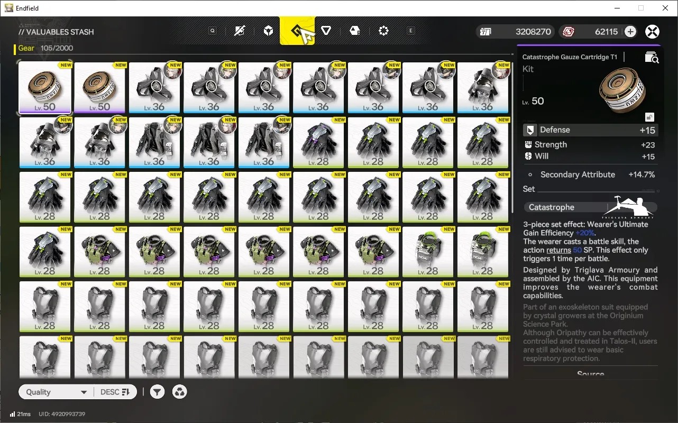Click the "+23" Strength value
Viewport: 678px width, 423px height.
(647, 145)
